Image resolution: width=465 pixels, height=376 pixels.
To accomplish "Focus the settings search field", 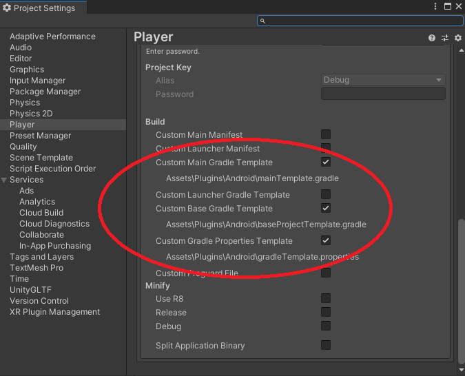I will pyautogui.click(x=360, y=21).
